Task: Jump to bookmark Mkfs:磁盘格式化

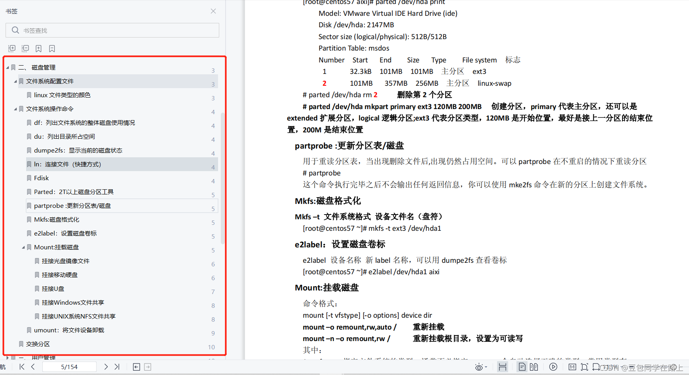Action: point(57,220)
